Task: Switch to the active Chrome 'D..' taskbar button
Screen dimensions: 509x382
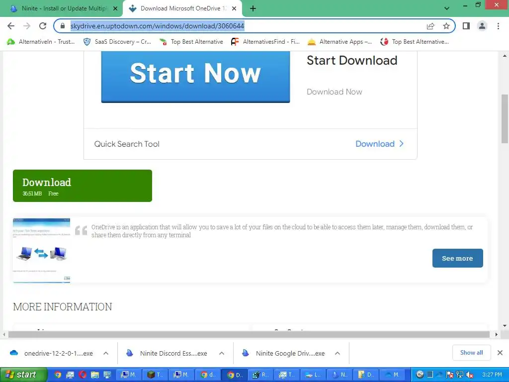Action: (235, 375)
